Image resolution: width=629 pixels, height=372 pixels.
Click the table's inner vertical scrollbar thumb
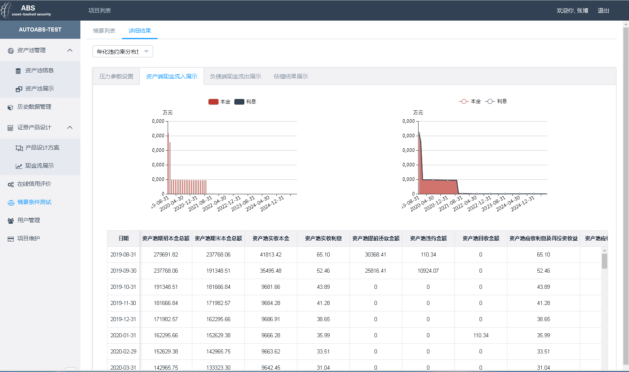click(604, 261)
